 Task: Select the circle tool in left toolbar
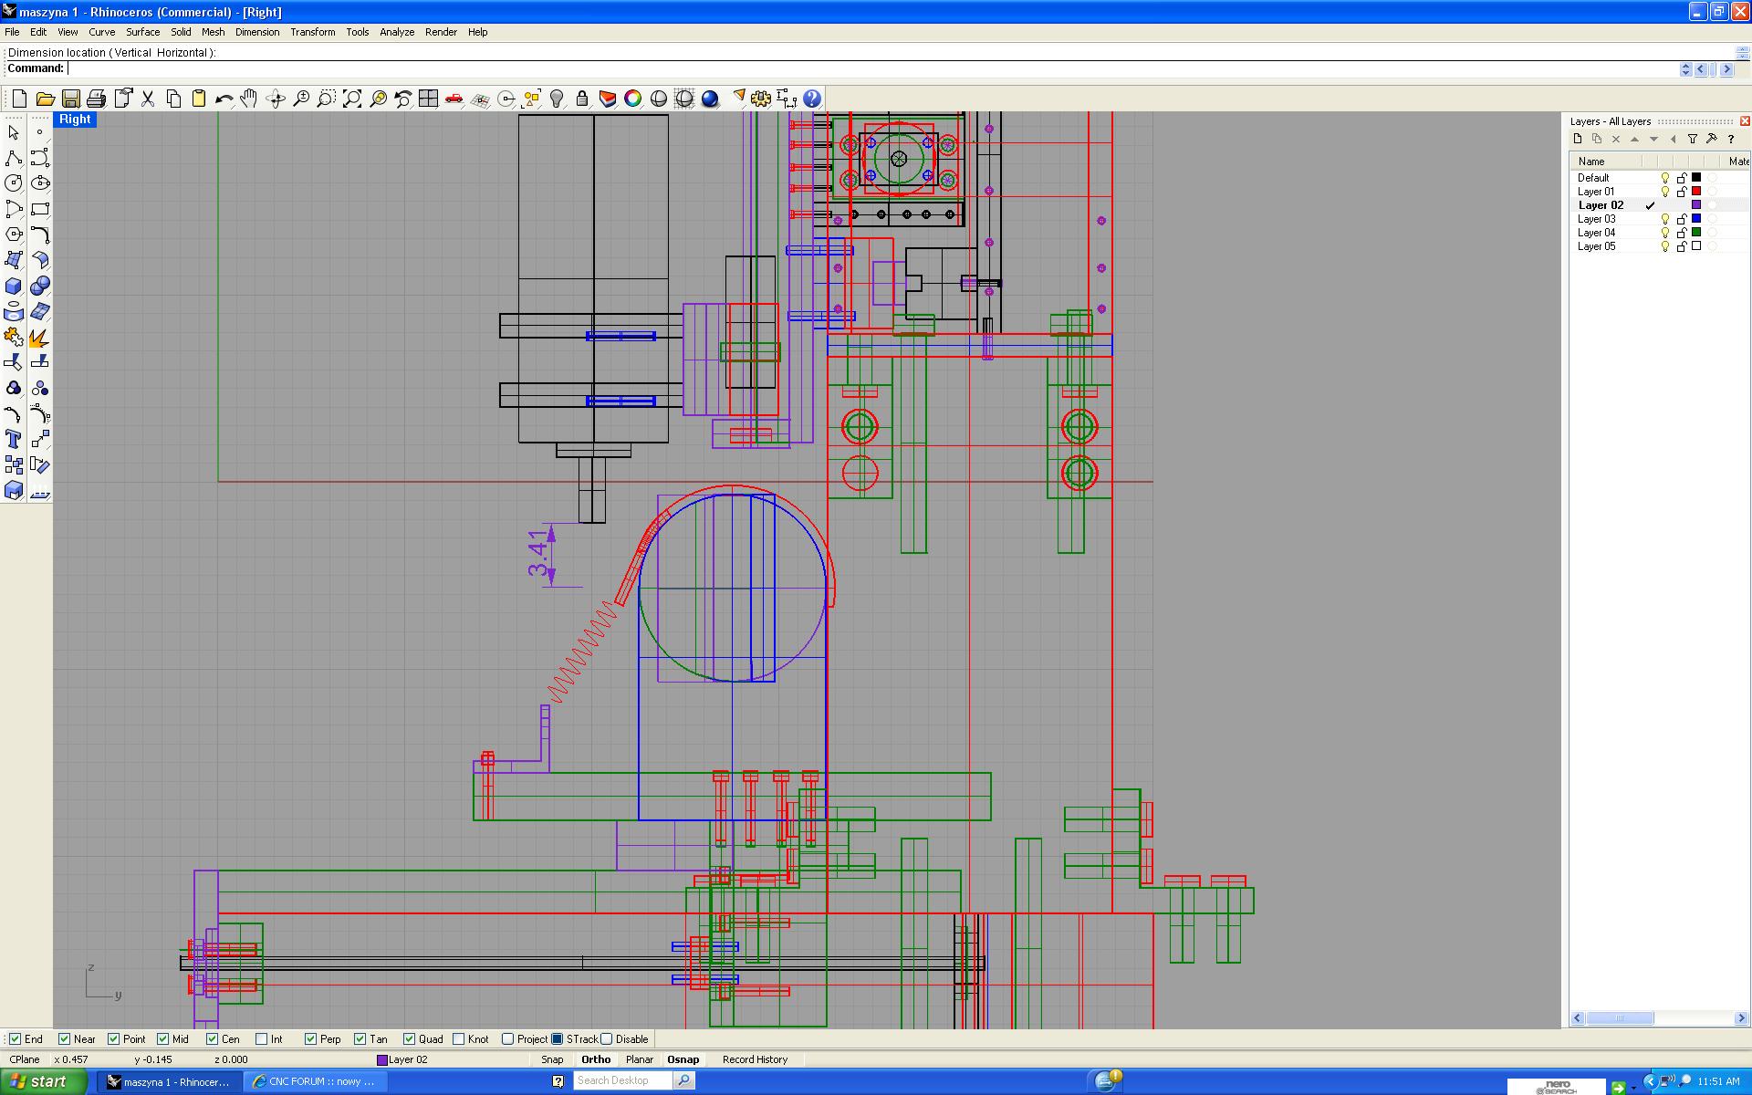[x=14, y=183]
